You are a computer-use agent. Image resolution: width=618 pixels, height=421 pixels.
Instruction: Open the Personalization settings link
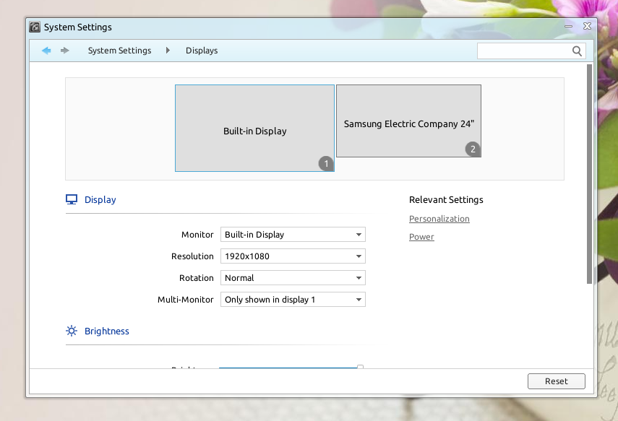(439, 218)
